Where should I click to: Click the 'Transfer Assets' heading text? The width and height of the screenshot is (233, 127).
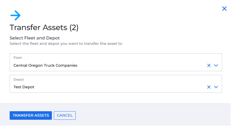click(38, 28)
